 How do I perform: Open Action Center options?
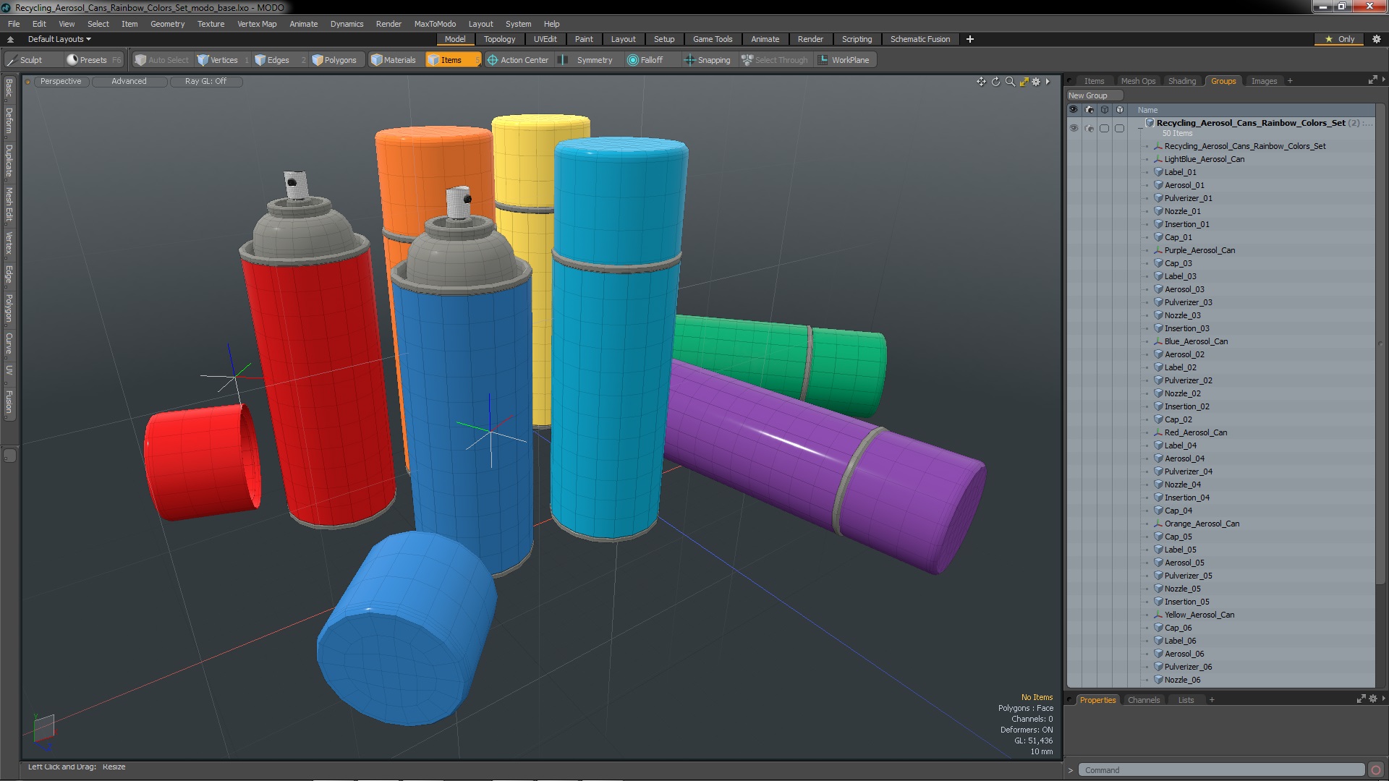point(518,60)
